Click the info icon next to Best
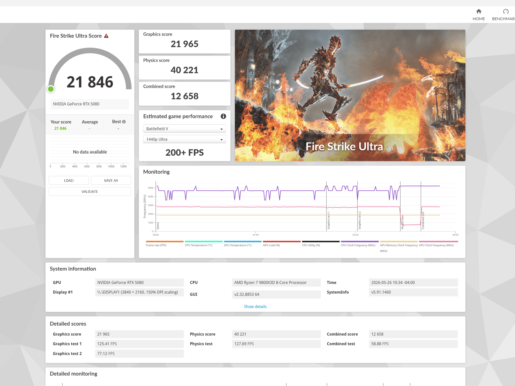515x386 pixels. [124, 122]
